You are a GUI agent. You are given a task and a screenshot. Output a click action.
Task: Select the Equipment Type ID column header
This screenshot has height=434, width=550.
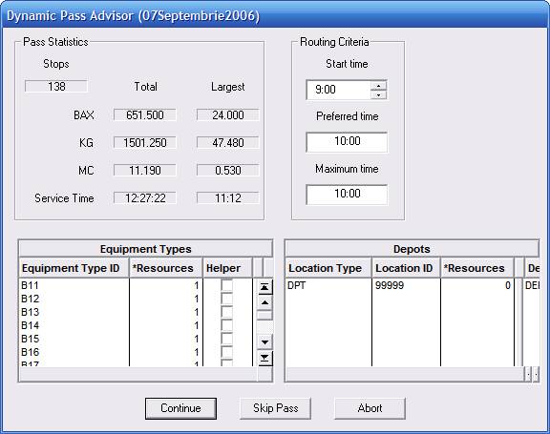(74, 268)
